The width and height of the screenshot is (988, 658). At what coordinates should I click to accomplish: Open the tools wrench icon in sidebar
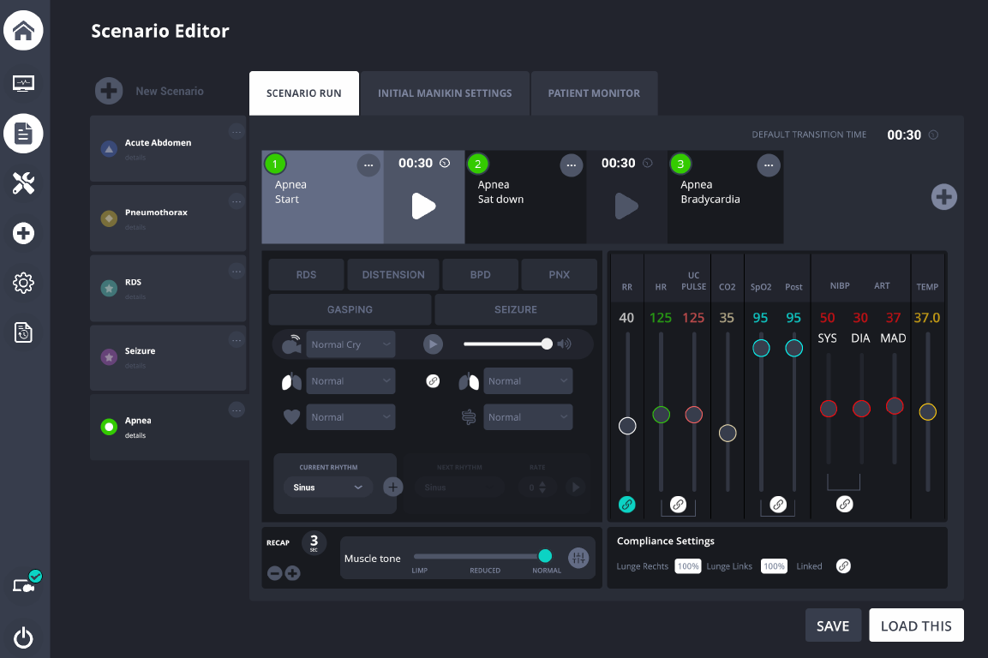23,183
